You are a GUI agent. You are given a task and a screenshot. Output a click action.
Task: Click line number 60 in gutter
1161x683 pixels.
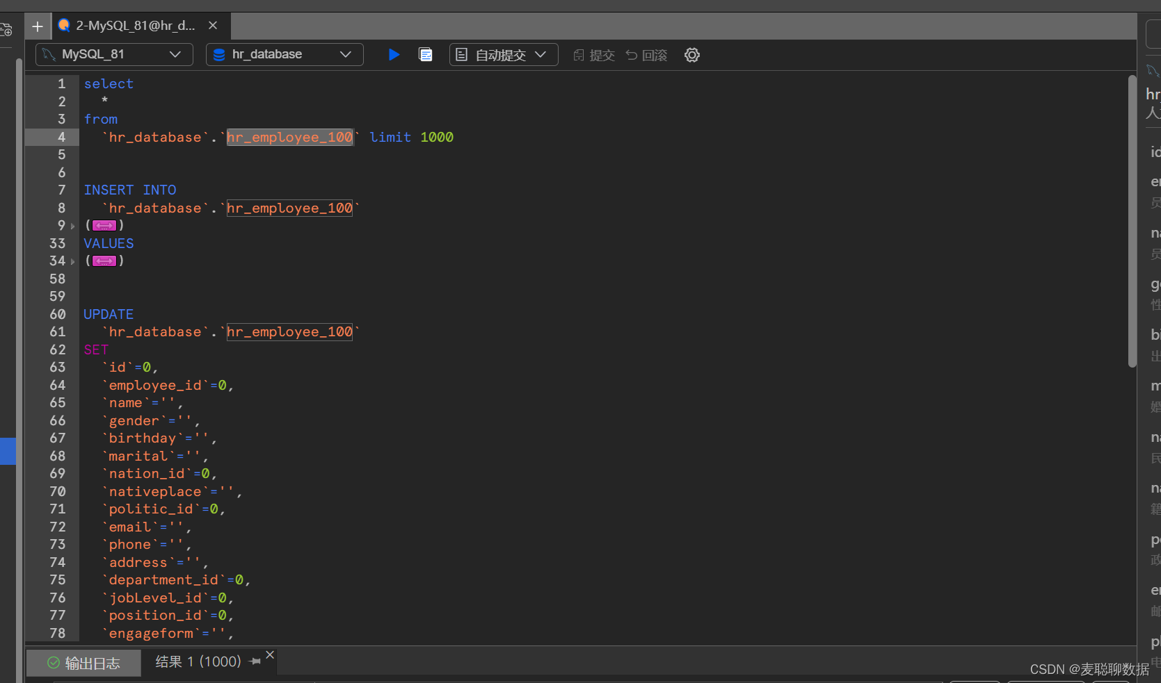(x=57, y=314)
